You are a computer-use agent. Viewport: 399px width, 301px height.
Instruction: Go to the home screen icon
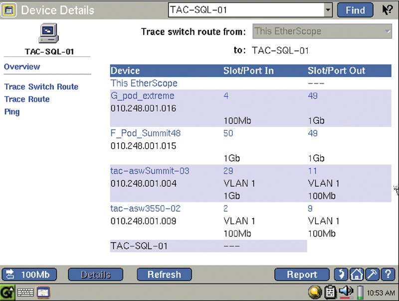pos(356,275)
